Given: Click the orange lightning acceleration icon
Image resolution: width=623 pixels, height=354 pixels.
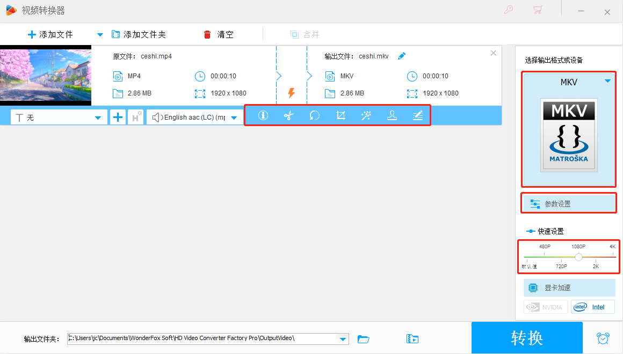Looking at the screenshot, I should [292, 93].
